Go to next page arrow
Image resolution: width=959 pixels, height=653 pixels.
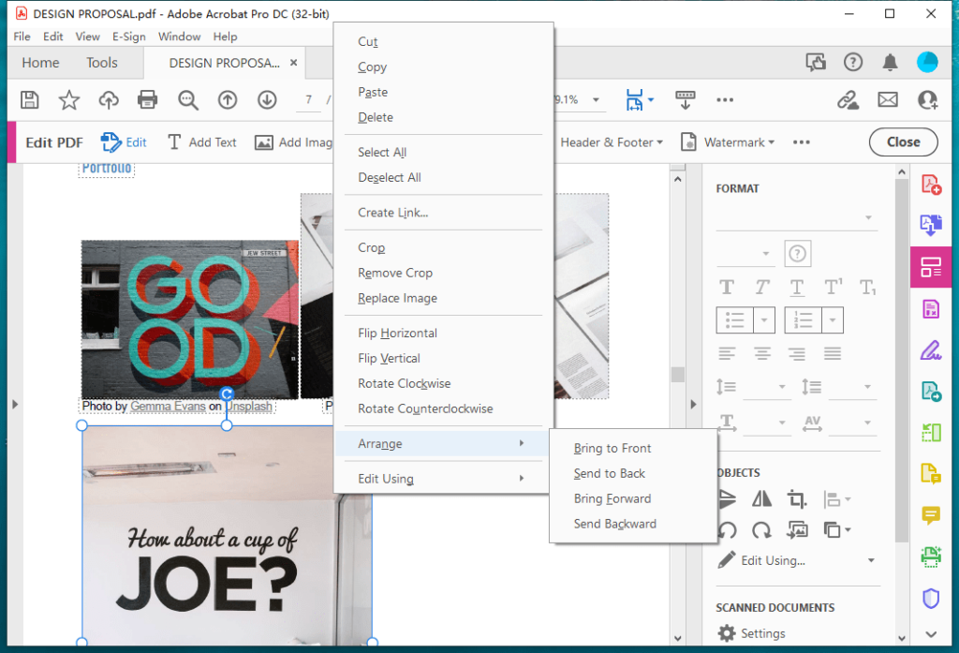point(267,99)
